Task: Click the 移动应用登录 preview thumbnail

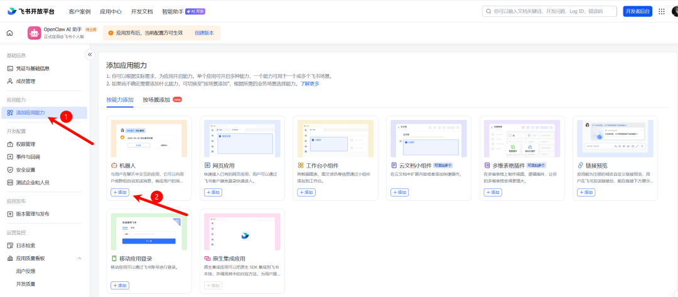Action: (149, 232)
